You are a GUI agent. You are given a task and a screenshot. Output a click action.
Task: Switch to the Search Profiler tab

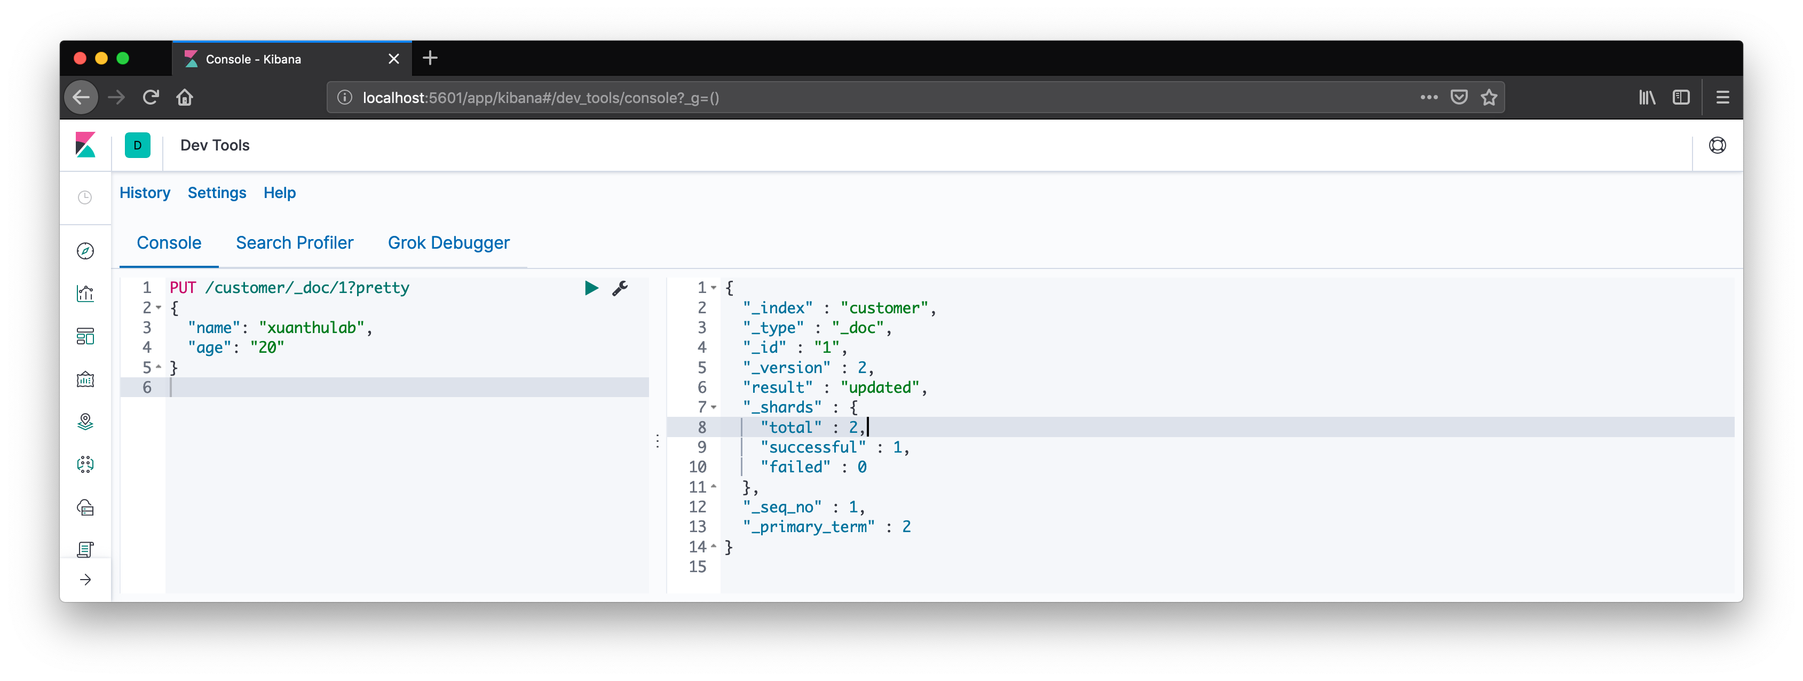point(295,243)
